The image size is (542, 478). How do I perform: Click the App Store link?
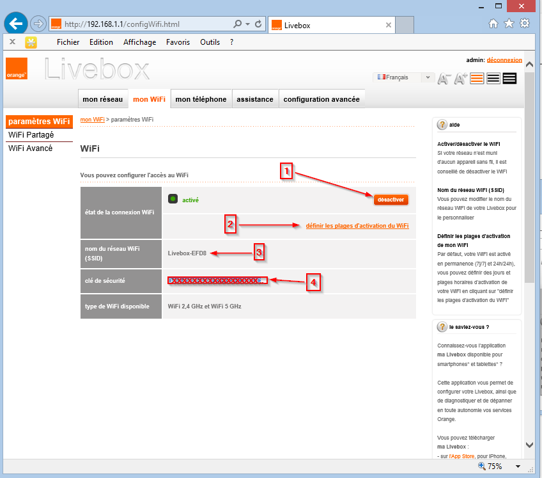pos(461,456)
